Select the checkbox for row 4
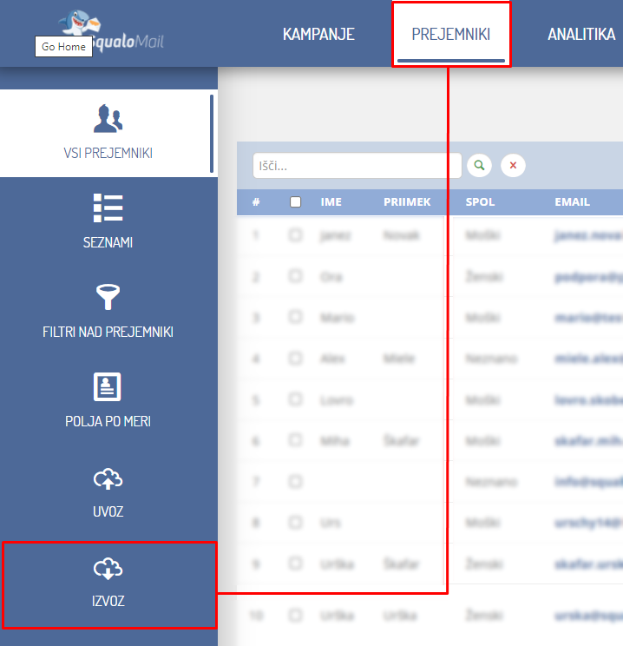Screen dimensions: 623x646 295,358
